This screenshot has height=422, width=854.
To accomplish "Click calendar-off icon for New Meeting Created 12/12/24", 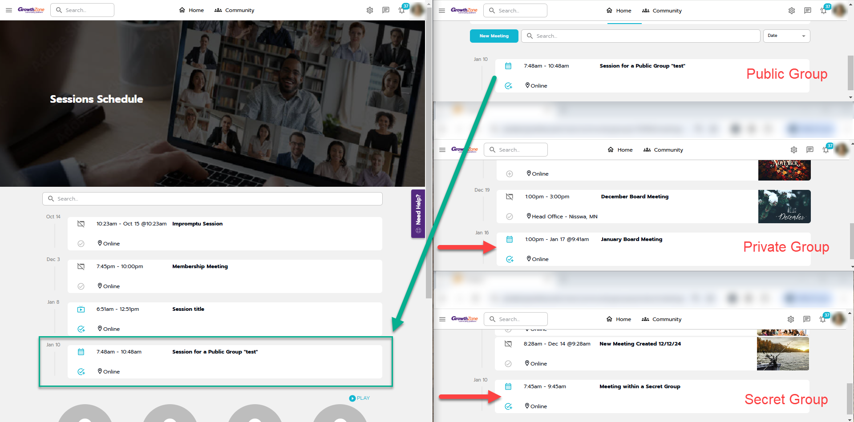I will pyautogui.click(x=508, y=344).
